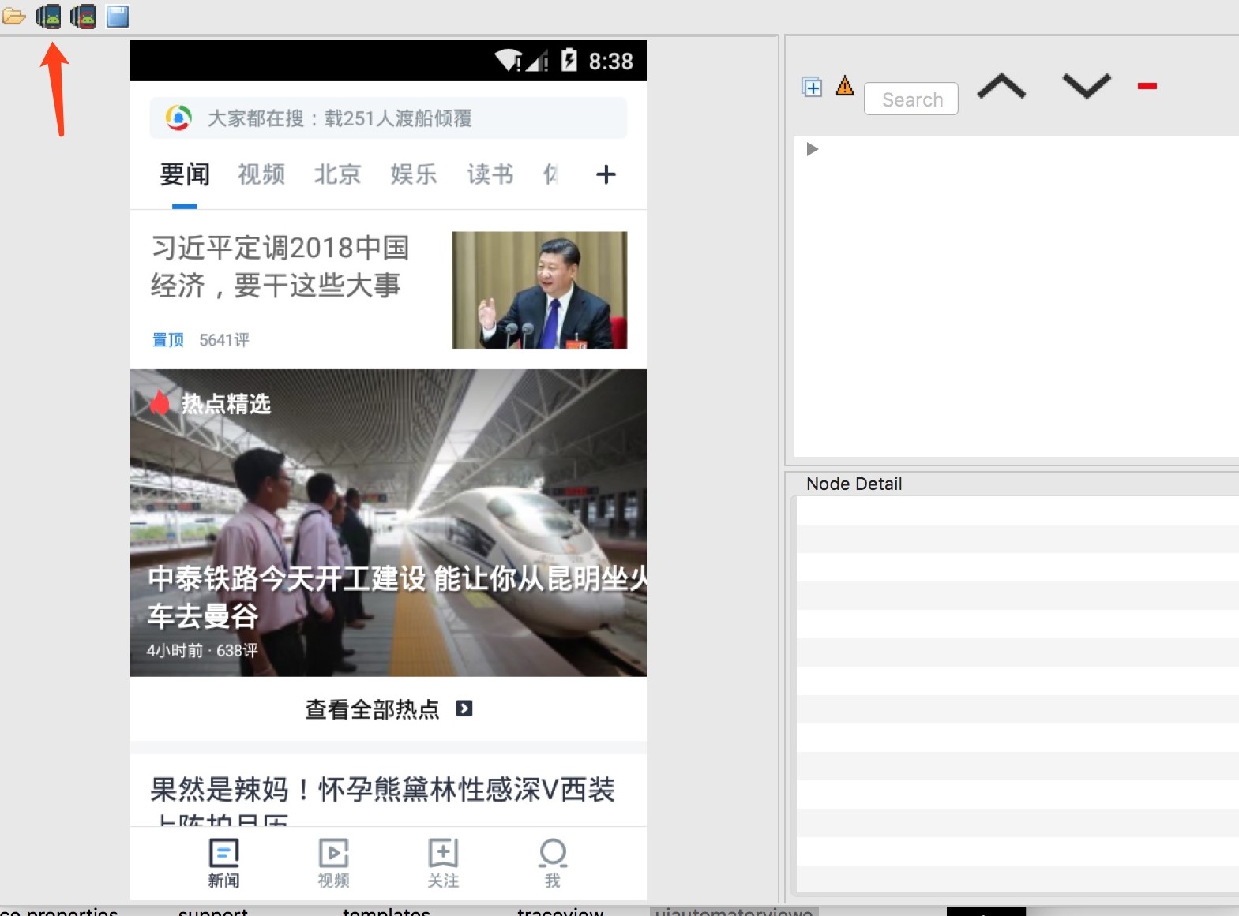Expand the root node triangle in hierarchy

click(813, 149)
